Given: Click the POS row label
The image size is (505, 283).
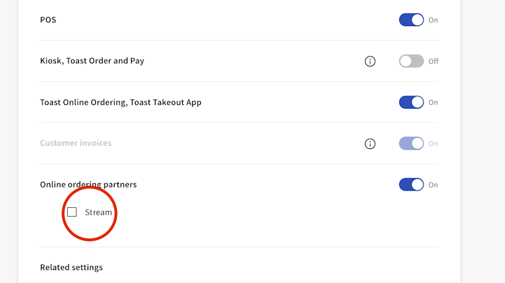Looking at the screenshot, I should point(48,20).
